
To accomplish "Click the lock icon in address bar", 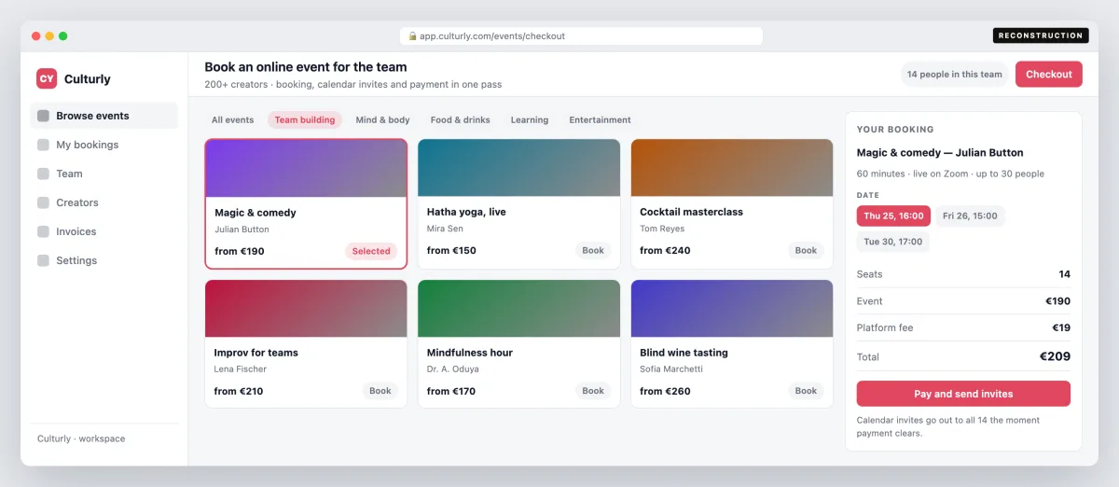I will (412, 36).
